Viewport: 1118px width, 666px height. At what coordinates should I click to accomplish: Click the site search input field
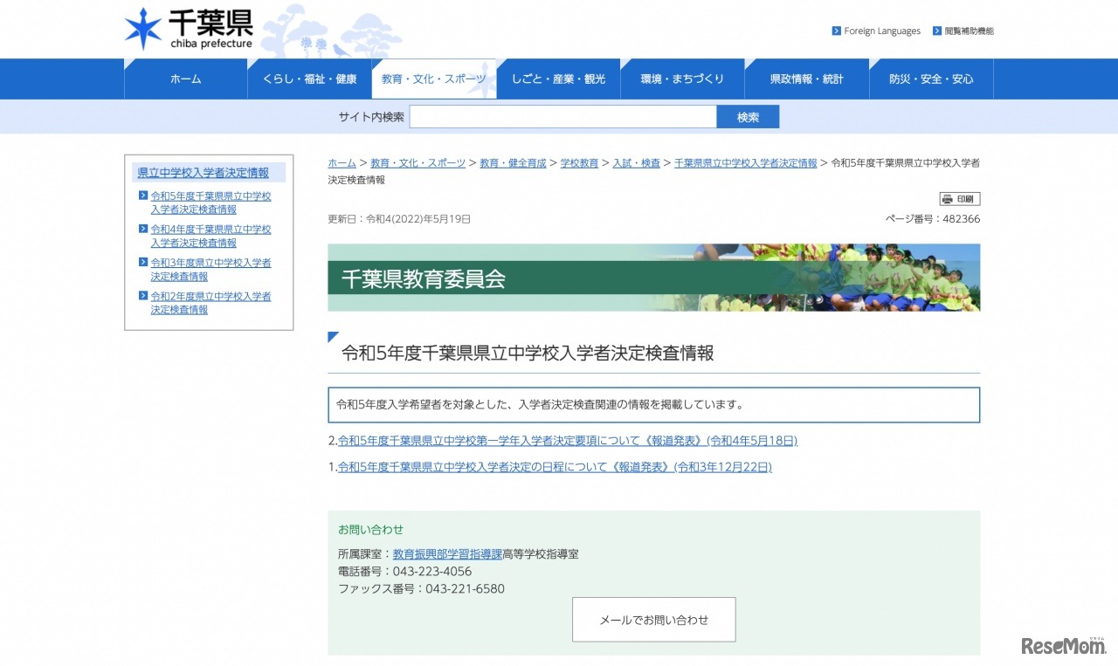click(562, 116)
